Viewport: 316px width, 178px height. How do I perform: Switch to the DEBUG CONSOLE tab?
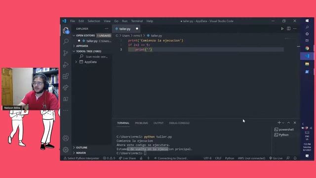coord(179,123)
